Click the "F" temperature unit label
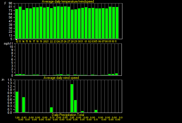The width and height of the screenshot is (182, 123). [x=5, y=3]
